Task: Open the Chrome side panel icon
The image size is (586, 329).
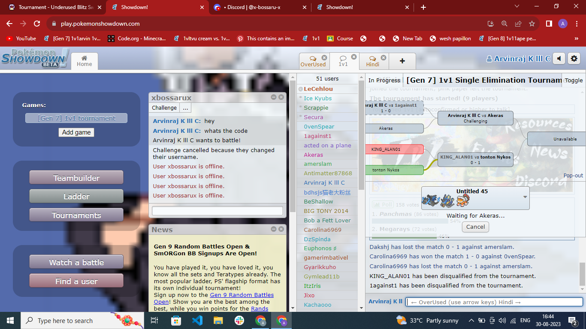Action: point(549,24)
